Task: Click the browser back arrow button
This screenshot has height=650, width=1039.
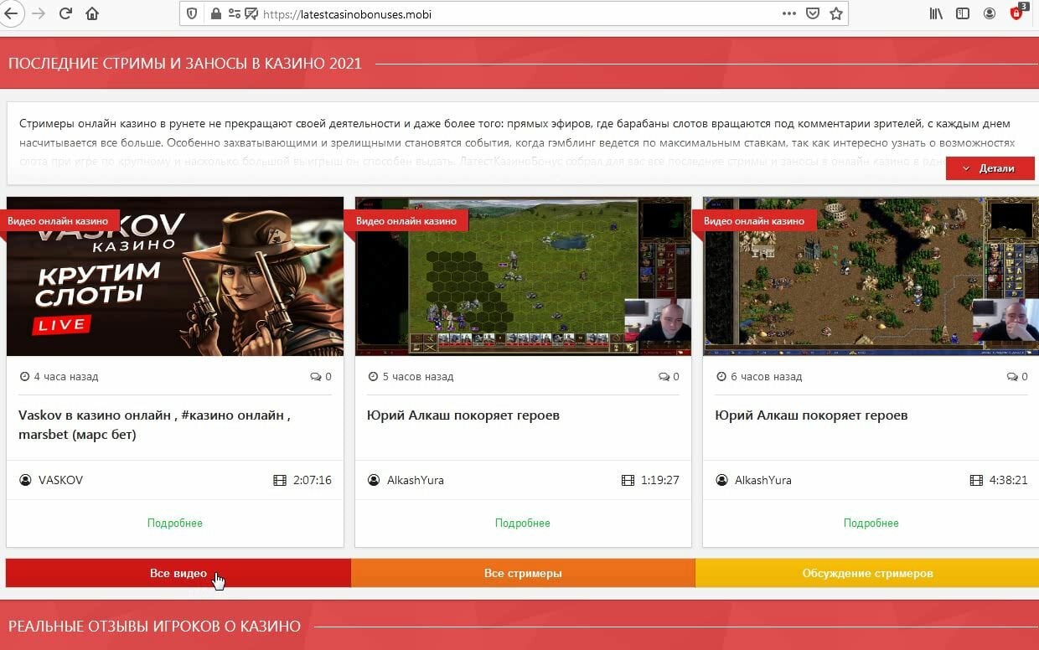Action: [11, 13]
